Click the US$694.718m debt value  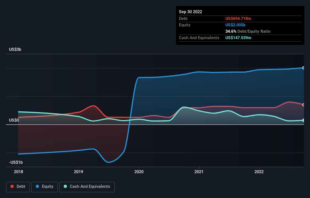(x=238, y=18)
